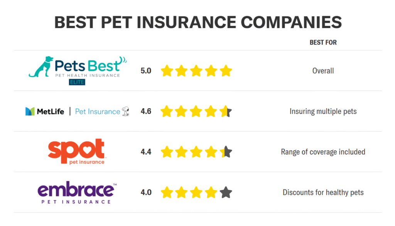Viewport: 395px width, 226px height.
Task: Open the Spot pet insurance logo
Action: tap(77, 152)
